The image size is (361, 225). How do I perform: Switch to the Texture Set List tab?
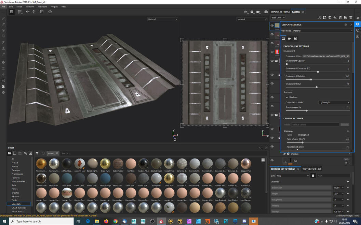(x=312, y=169)
